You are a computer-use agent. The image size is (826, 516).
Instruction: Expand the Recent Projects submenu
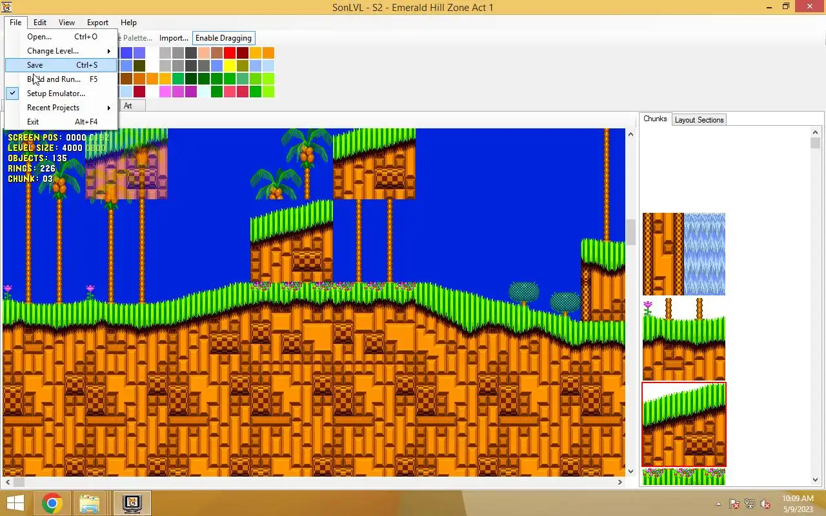coord(61,108)
